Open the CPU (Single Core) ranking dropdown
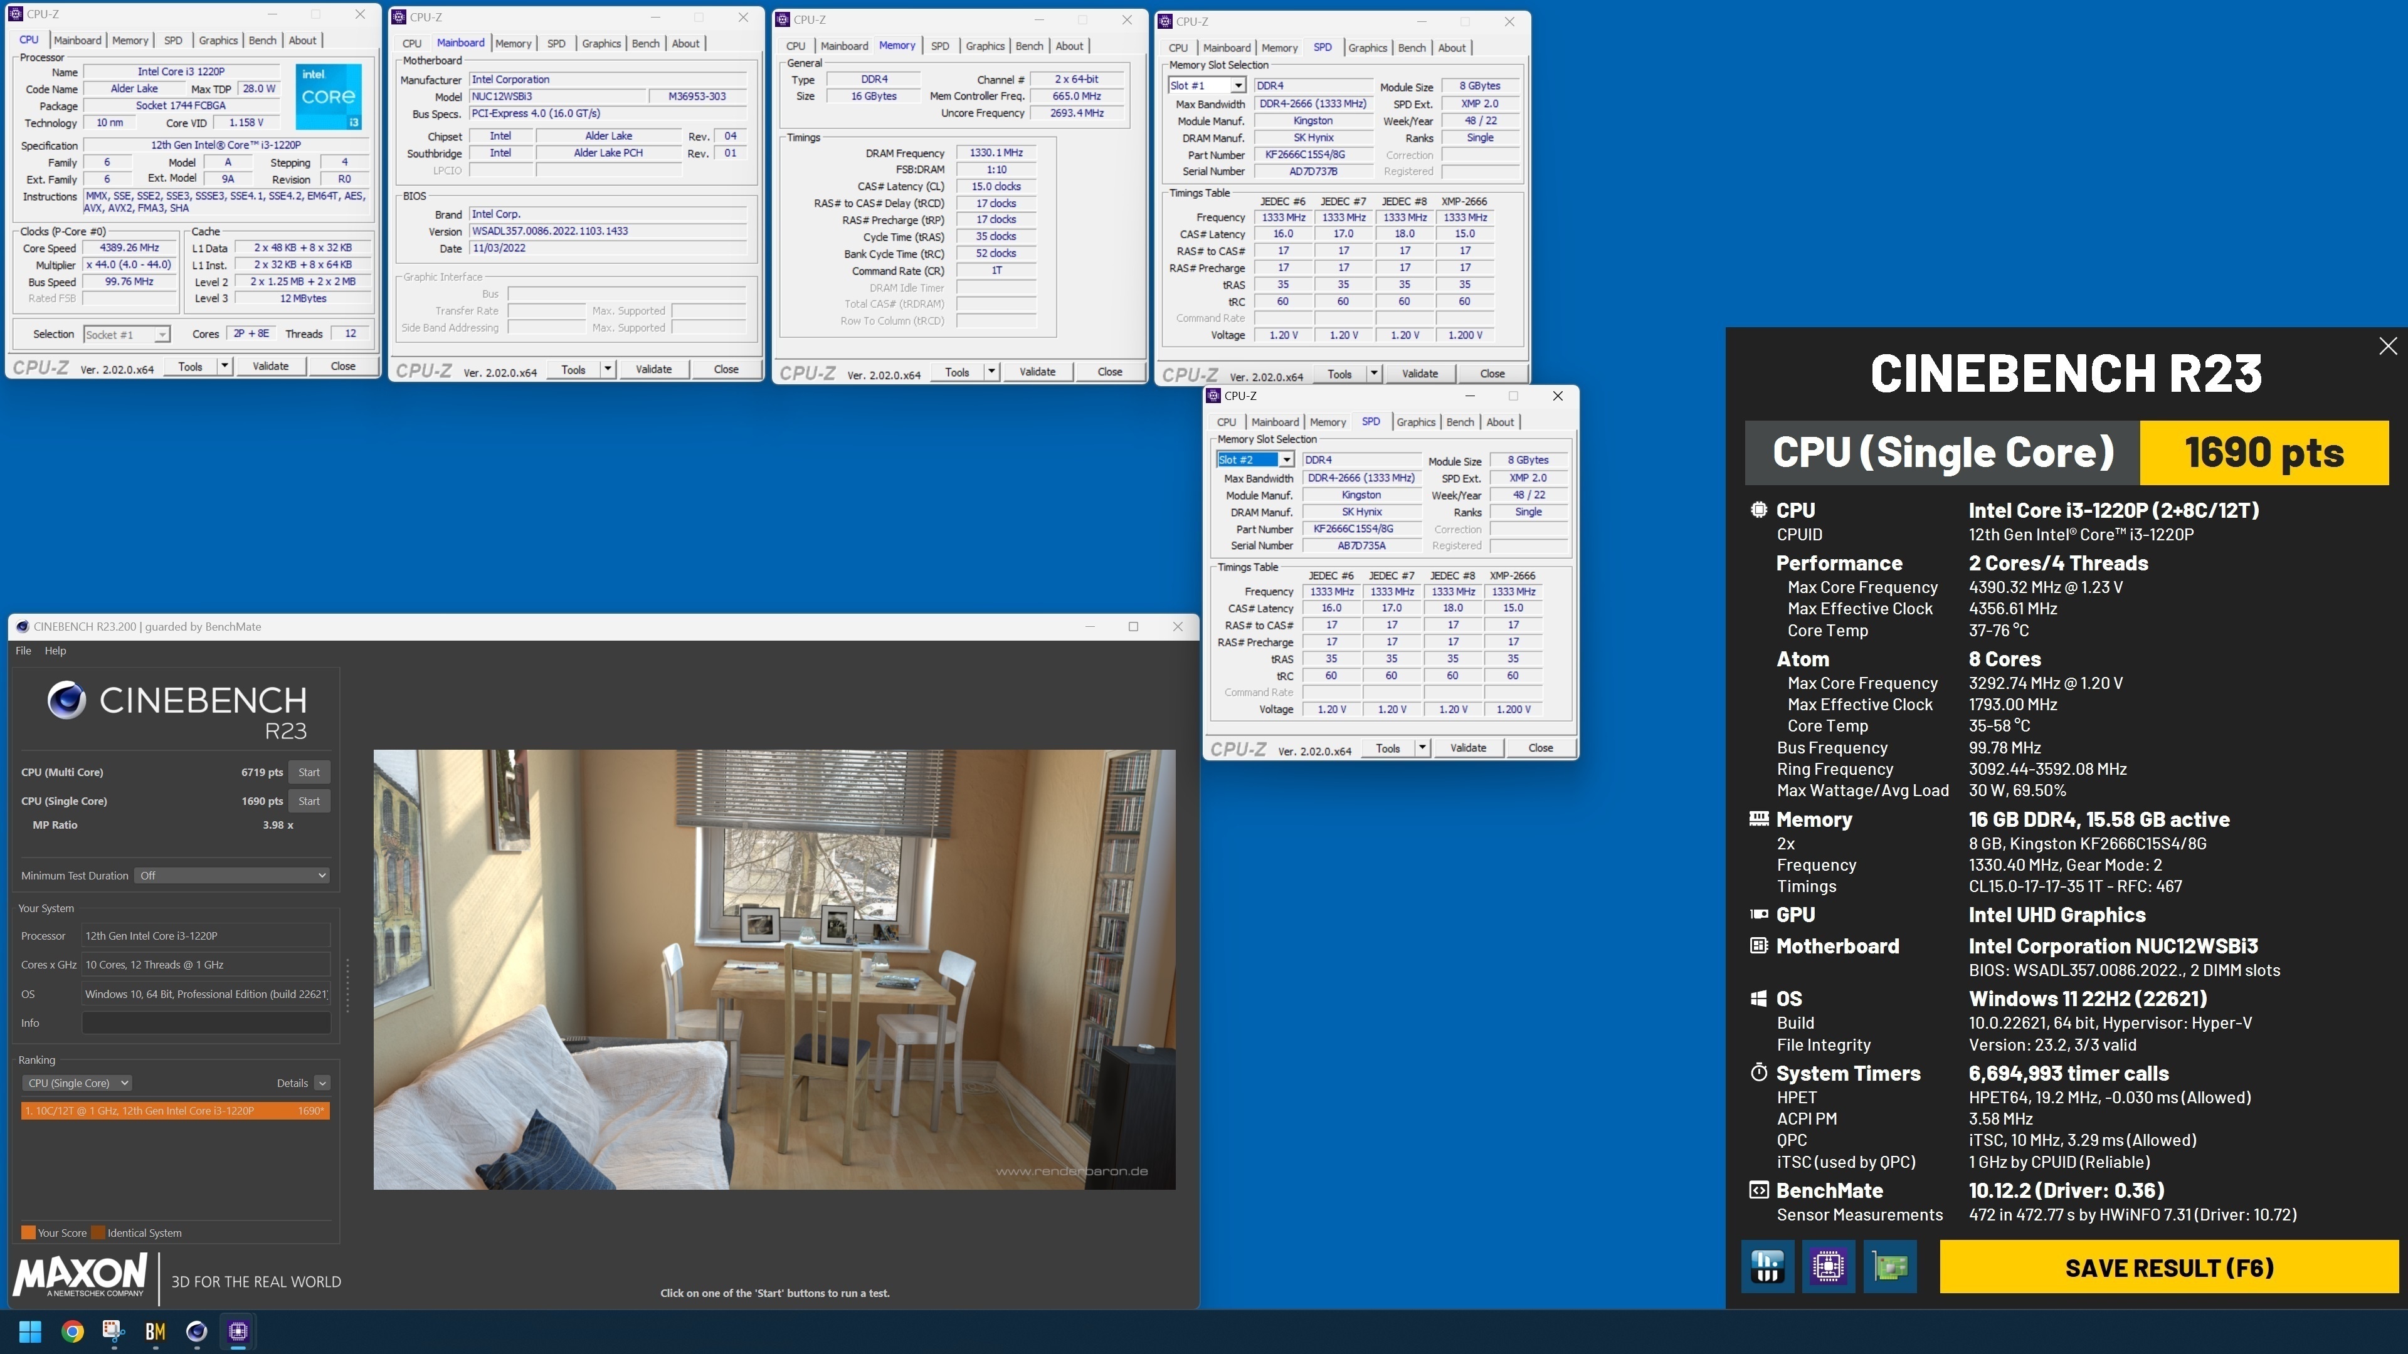Viewport: 2408px width, 1354px height. 77,1083
